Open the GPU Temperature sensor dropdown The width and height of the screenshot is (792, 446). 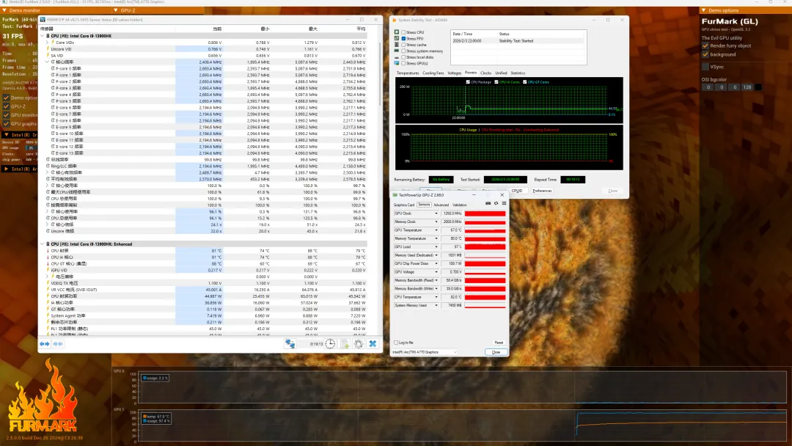click(436, 230)
